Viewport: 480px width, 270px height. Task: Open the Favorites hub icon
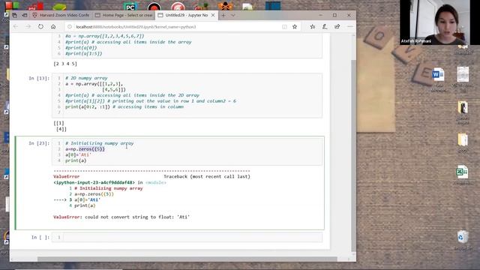click(x=312, y=27)
